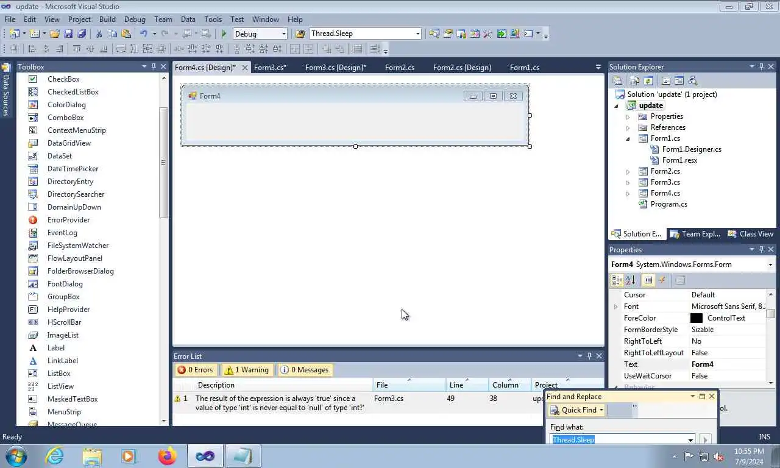Switch to the Form3.cs* tab
This screenshot has width=780, height=468.
270,68
